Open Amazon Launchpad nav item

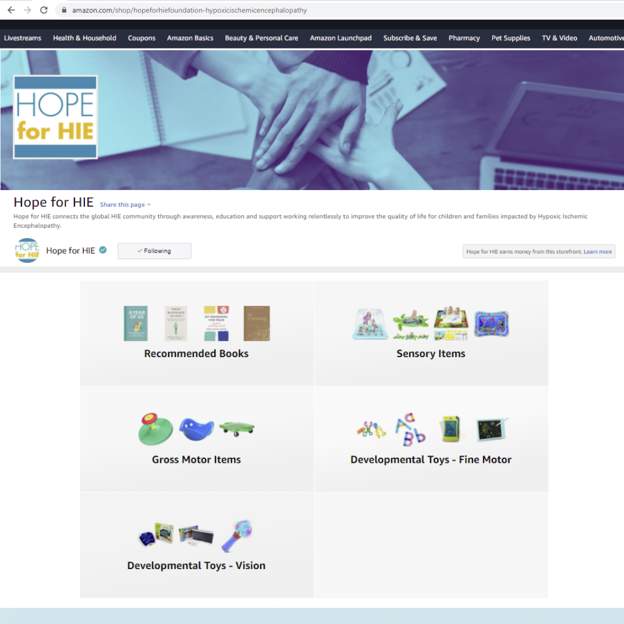click(x=341, y=38)
